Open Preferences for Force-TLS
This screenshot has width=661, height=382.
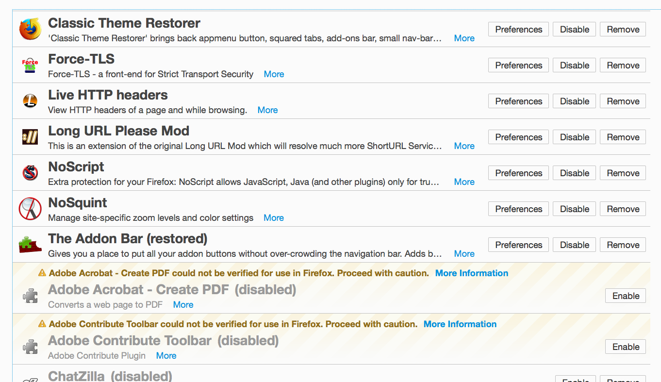(518, 66)
